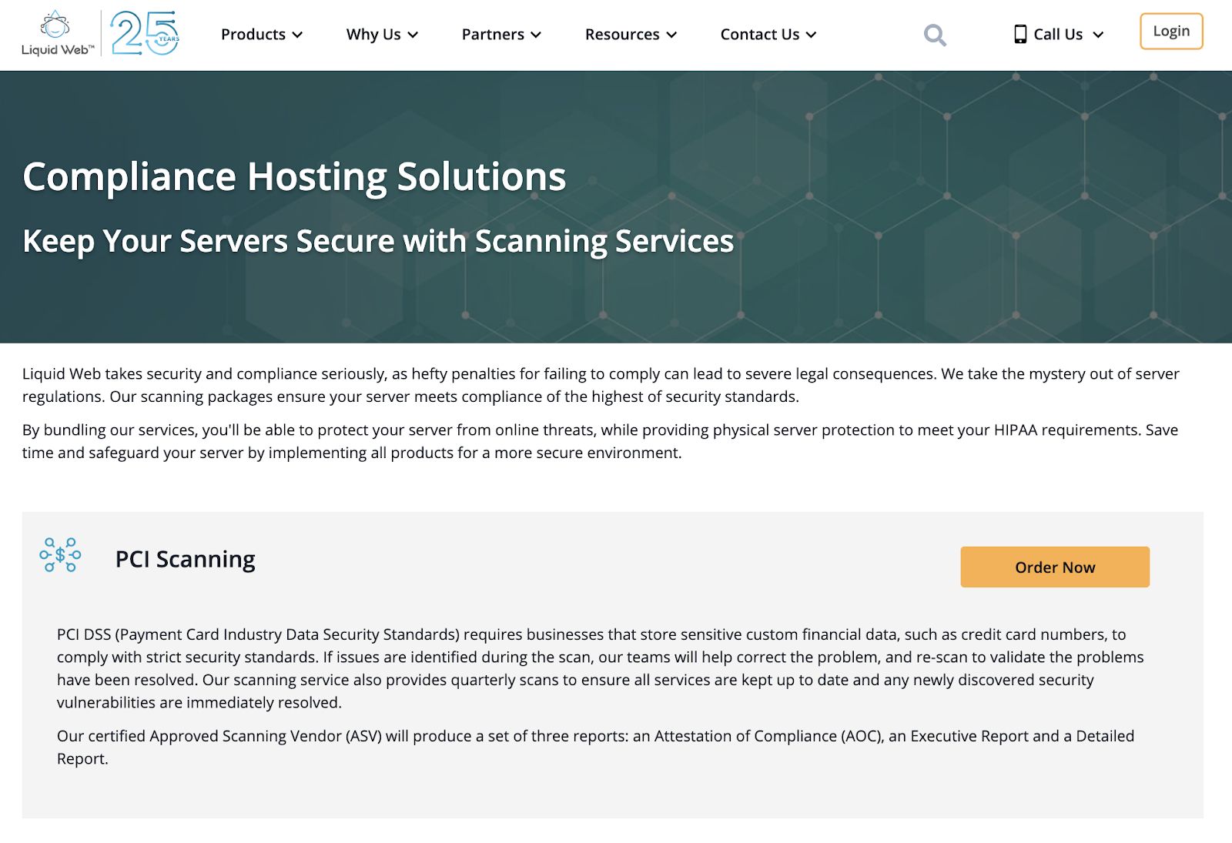Expand the Resources chevron arrow
This screenshot has height=843, width=1232.
pyautogui.click(x=671, y=35)
